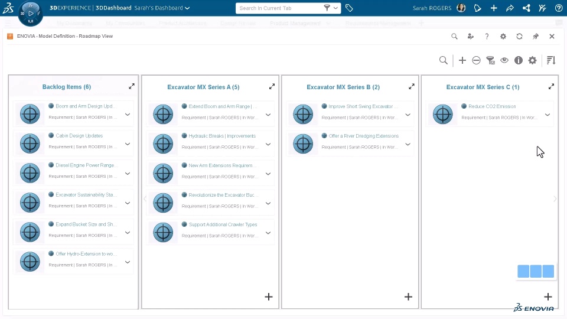
Task: Open the widget help question mark
Action: coord(487,36)
